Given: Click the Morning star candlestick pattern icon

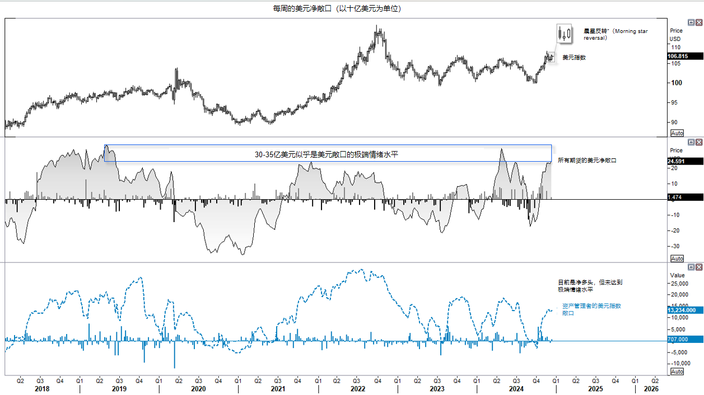Looking at the screenshot, I should 564,34.
